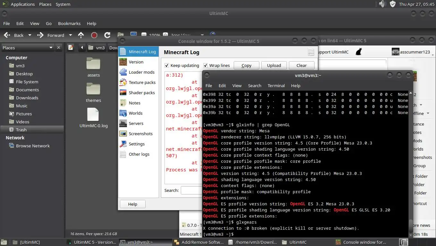Select the Minecraft Log page
The height and width of the screenshot is (246, 436).
[138, 52]
